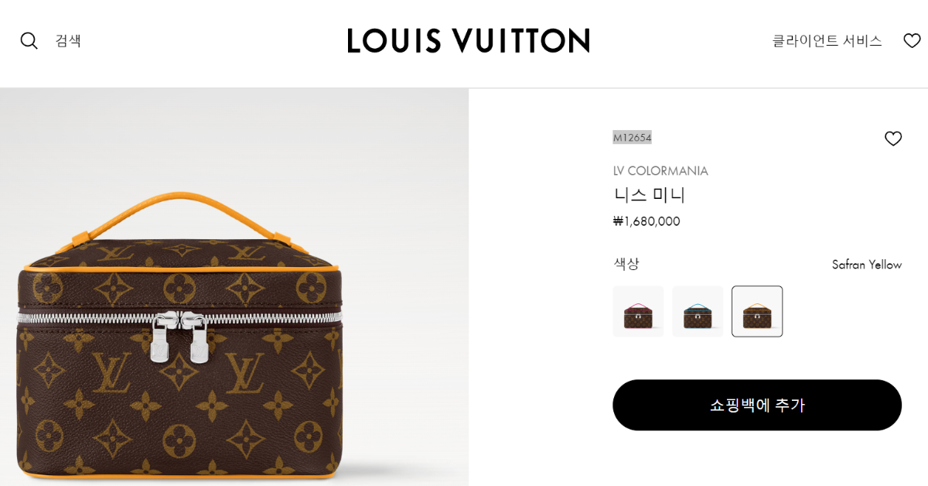The image size is (928, 486).
Task: Go home via the Louis Vuitton logo
Action: (469, 40)
